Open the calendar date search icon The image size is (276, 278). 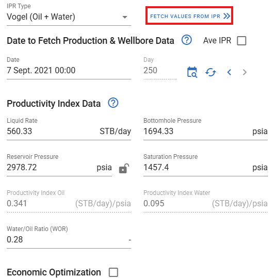point(192,72)
